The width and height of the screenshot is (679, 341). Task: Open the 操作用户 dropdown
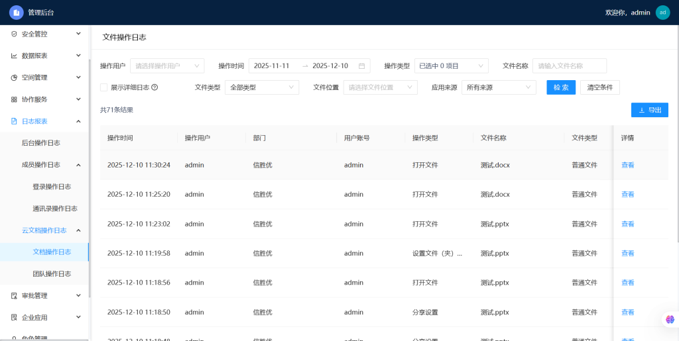167,66
